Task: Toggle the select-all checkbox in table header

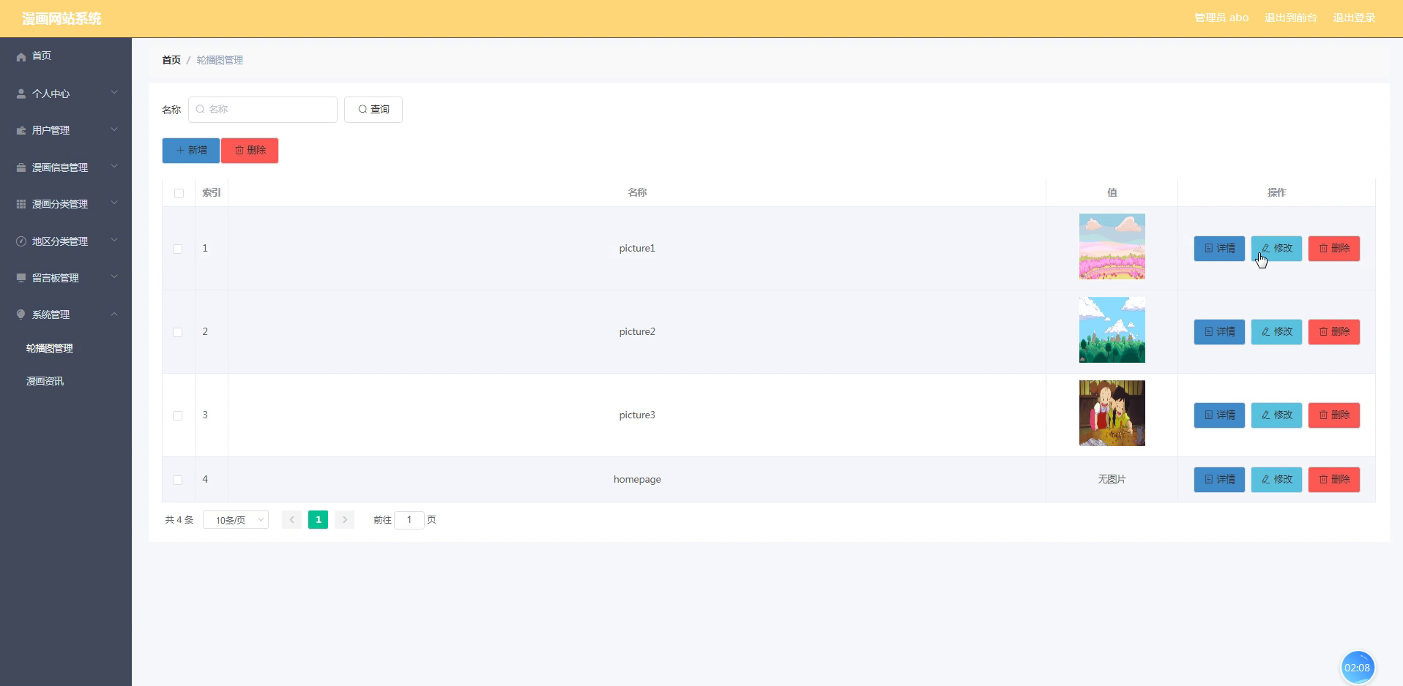Action: (x=179, y=193)
